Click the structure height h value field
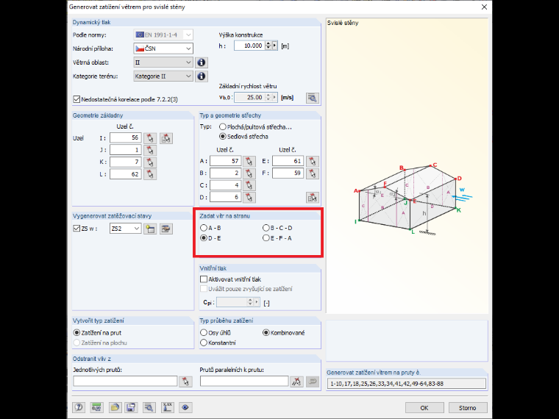This screenshot has width=559, height=419. [x=249, y=46]
